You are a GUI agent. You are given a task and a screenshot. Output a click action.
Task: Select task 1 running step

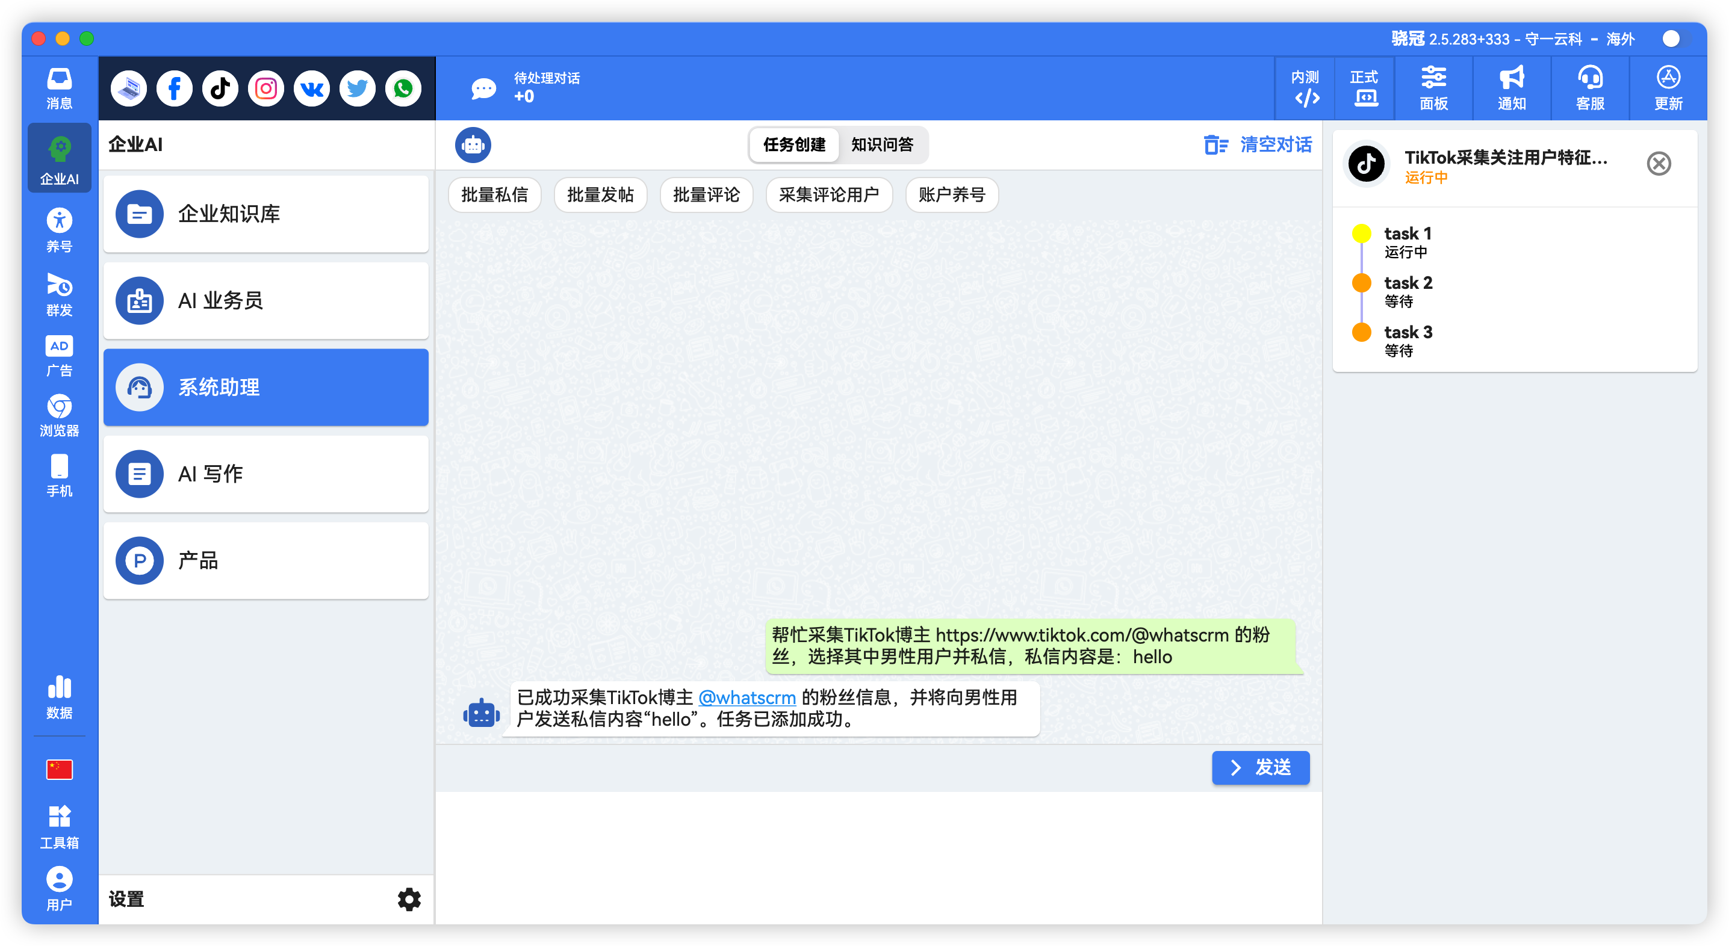(x=1408, y=241)
